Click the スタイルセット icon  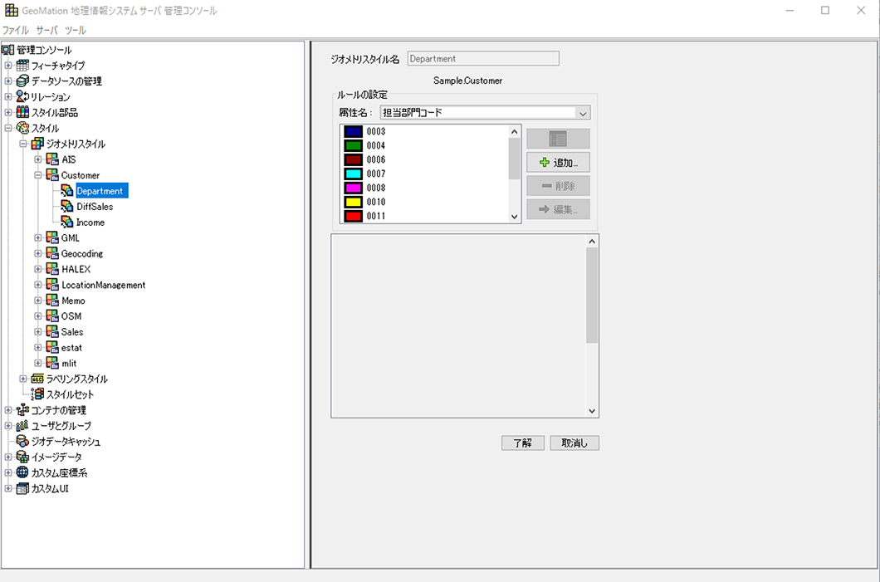[37, 395]
